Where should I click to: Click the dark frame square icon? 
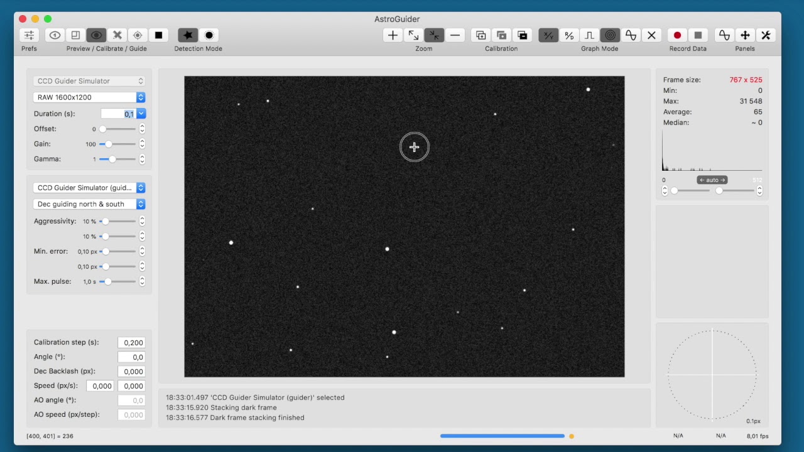coord(75,35)
